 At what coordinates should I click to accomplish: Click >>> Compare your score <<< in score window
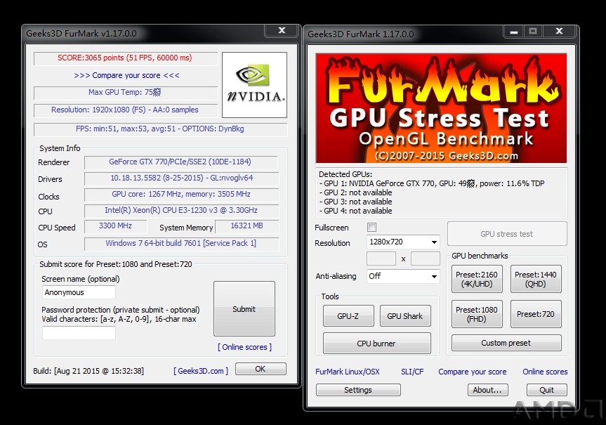[127, 75]
